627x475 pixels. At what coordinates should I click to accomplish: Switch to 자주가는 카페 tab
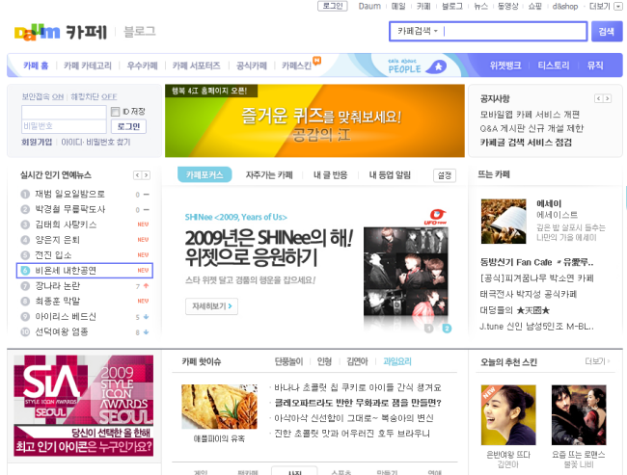point(269,175)
